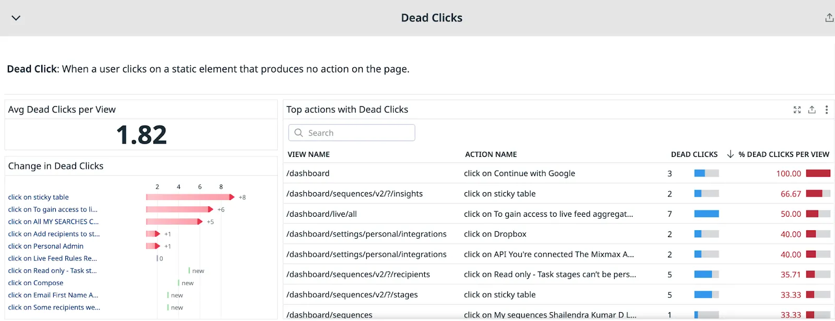Open 'click on Live Feed Rules Re...' item
Image resolution: width=835 pixels, height=321 pixels.
(52, 258)
